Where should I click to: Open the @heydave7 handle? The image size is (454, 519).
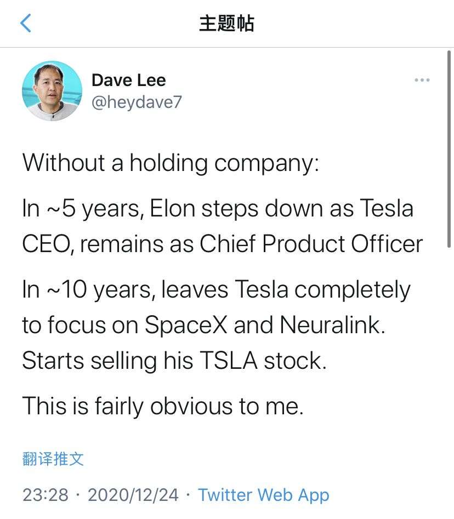point(136,102)
